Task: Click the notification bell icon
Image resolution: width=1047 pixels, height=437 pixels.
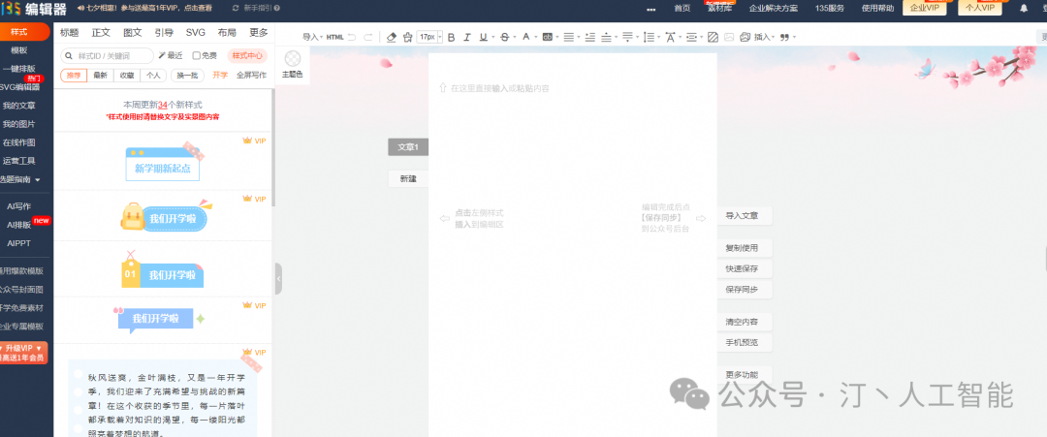Action: click(x=1024, y=8)
